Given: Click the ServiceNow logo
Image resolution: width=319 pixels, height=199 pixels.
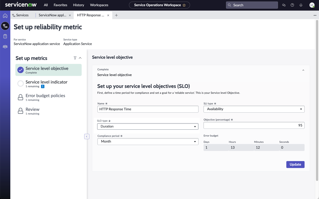Looking at the screenshot, I should pos(21,5).
